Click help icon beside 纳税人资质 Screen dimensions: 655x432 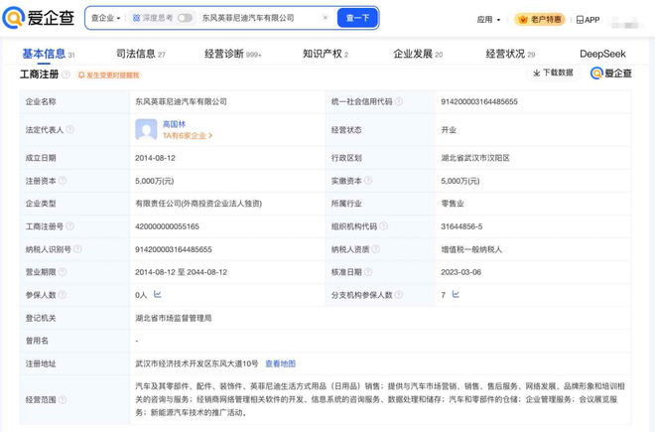[x=375, y=249]
